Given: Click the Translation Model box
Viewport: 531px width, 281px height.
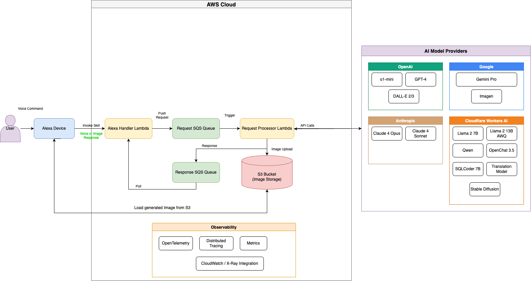Looking at the screenshot, I should coord(502,169).
